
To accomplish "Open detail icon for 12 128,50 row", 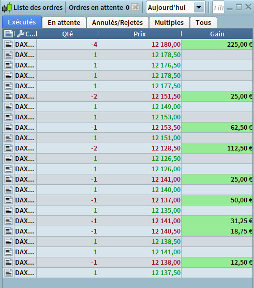I will [x=9, y=148].
